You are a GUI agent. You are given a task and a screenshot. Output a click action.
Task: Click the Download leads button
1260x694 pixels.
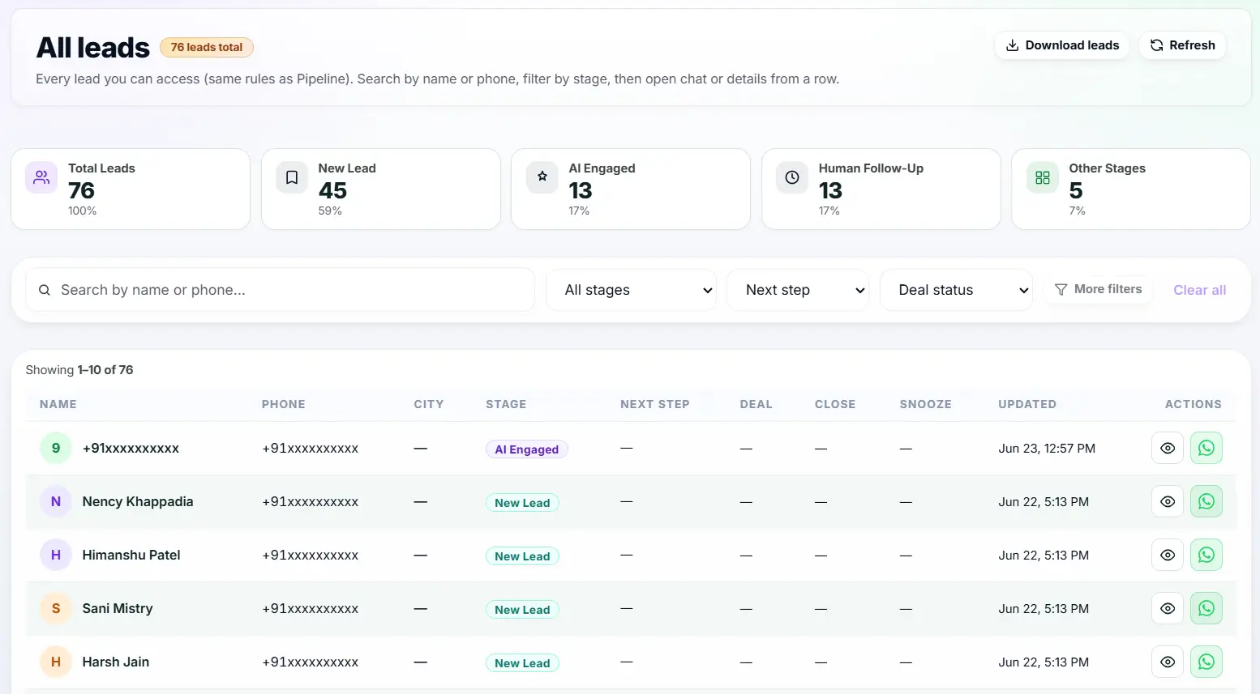1062,45
